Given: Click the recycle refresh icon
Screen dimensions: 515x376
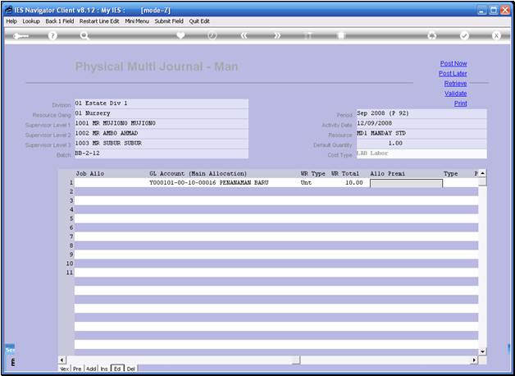Looking at the screenshot, I should pyautogui.click(x=432, y=36).
